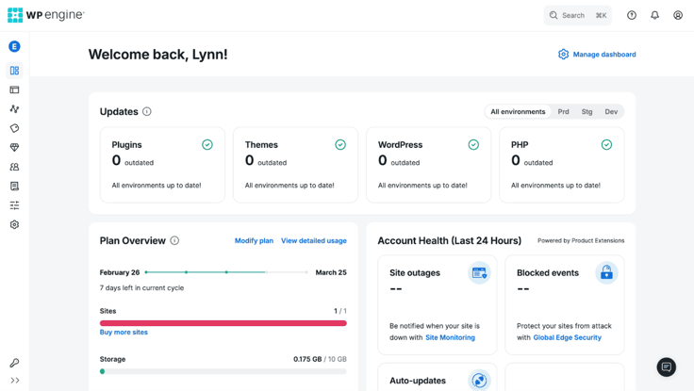This screenshot has height=391, width=694.
Task: Click the PHP green check icon
Action: (x=606, y=145)
